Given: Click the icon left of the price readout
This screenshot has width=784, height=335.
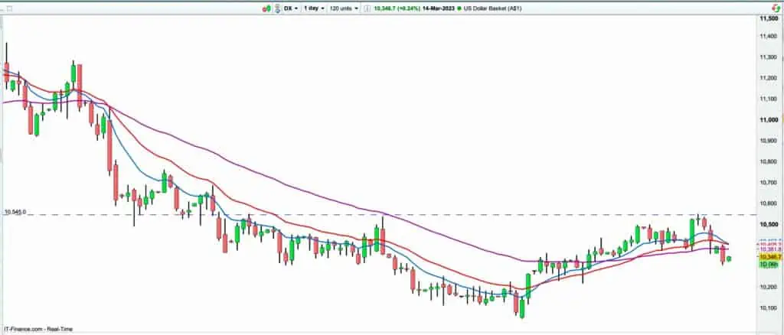Looking at the screenshot, I should tap(367, 8).
